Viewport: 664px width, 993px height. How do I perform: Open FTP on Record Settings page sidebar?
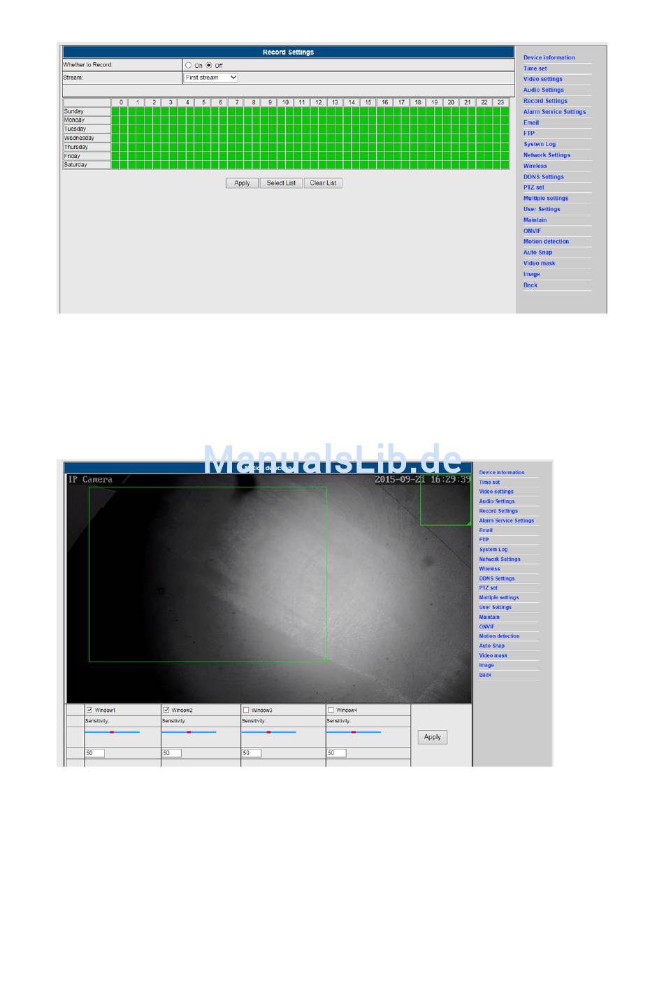point(529,133)
